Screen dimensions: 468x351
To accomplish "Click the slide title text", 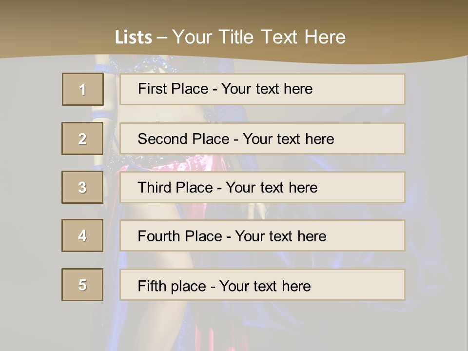I will coord(230,37).
